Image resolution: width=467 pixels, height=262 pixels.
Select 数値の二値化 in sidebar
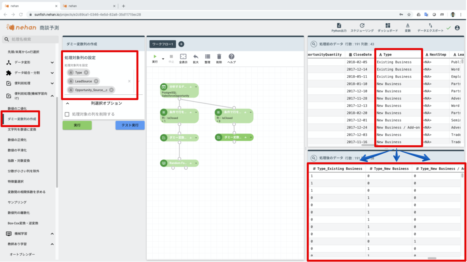pyautogui.click(x=18, y=109)
